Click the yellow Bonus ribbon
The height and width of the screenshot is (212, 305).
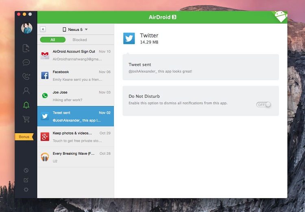(24, 137)
